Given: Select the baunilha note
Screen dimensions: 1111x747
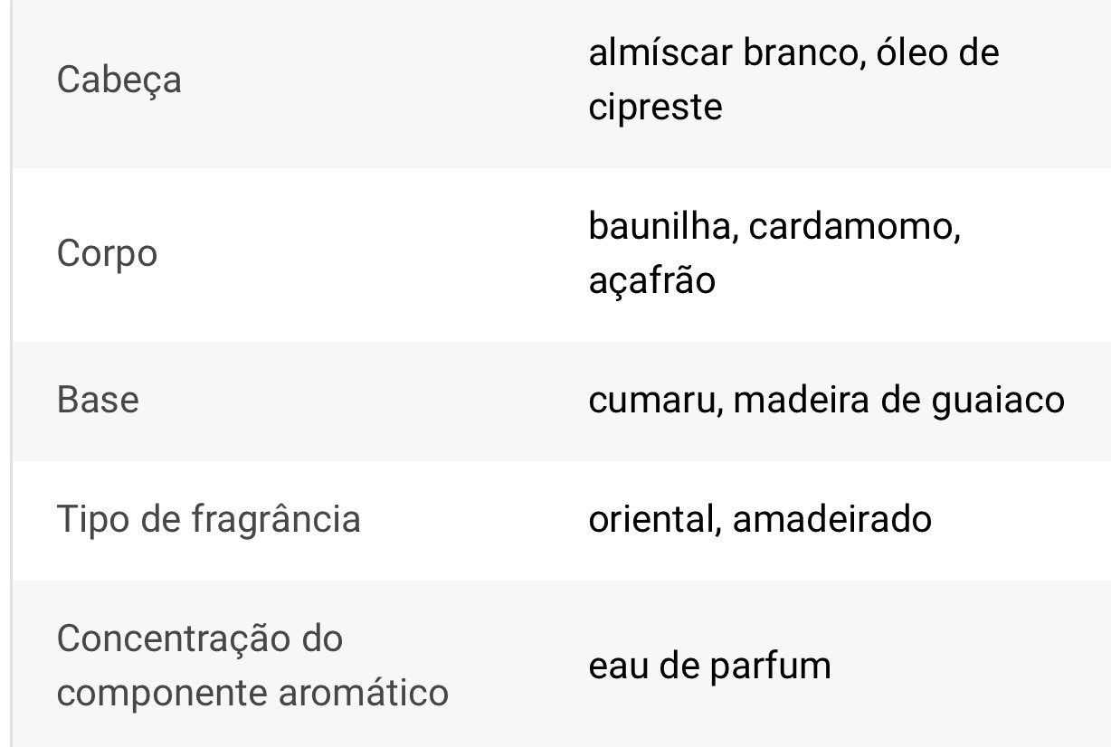Looking at the screenshot, I should pos(660,226).
